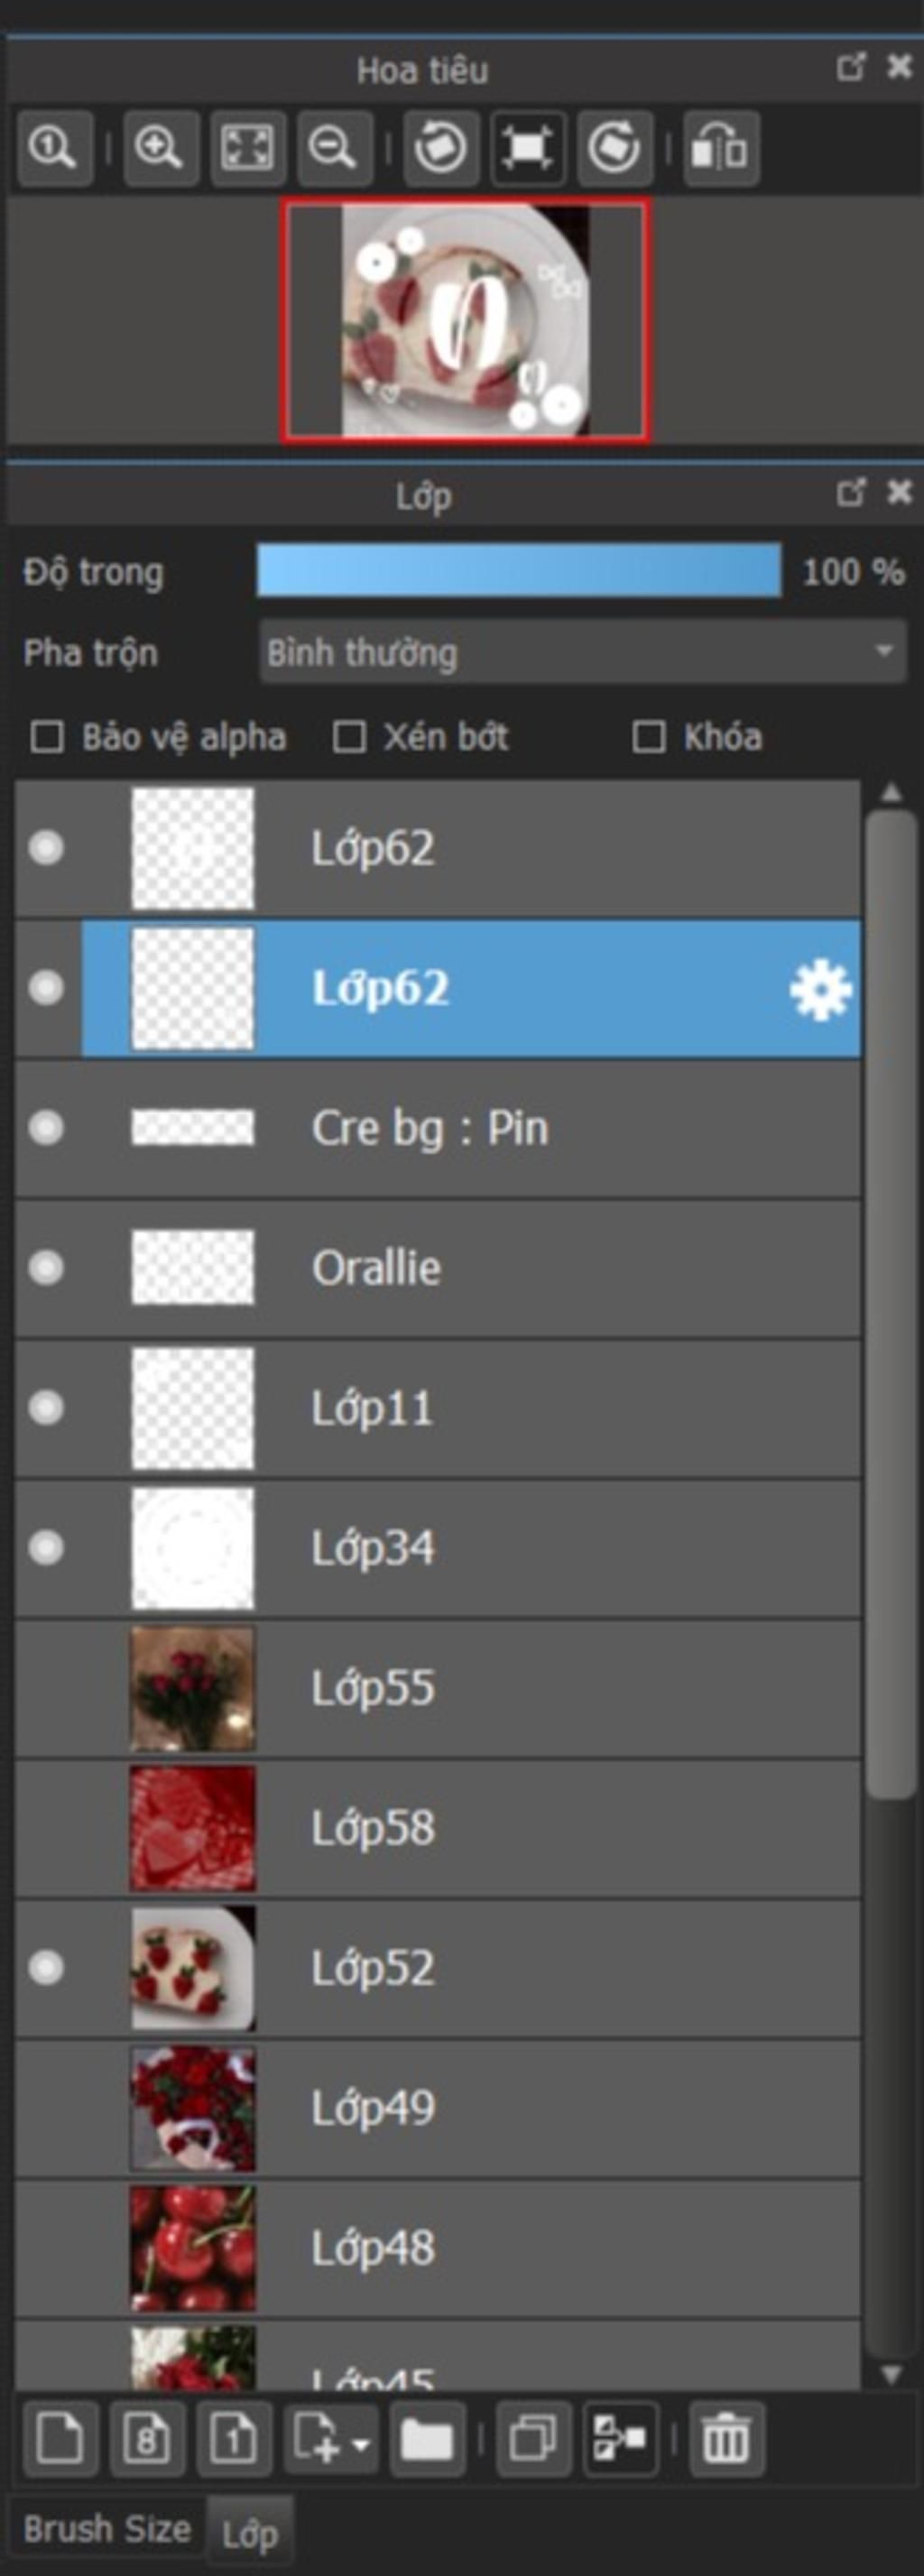
Task: Reset navigator zoom to 100%
Action: pyautogui.click(x=55, y=149)
